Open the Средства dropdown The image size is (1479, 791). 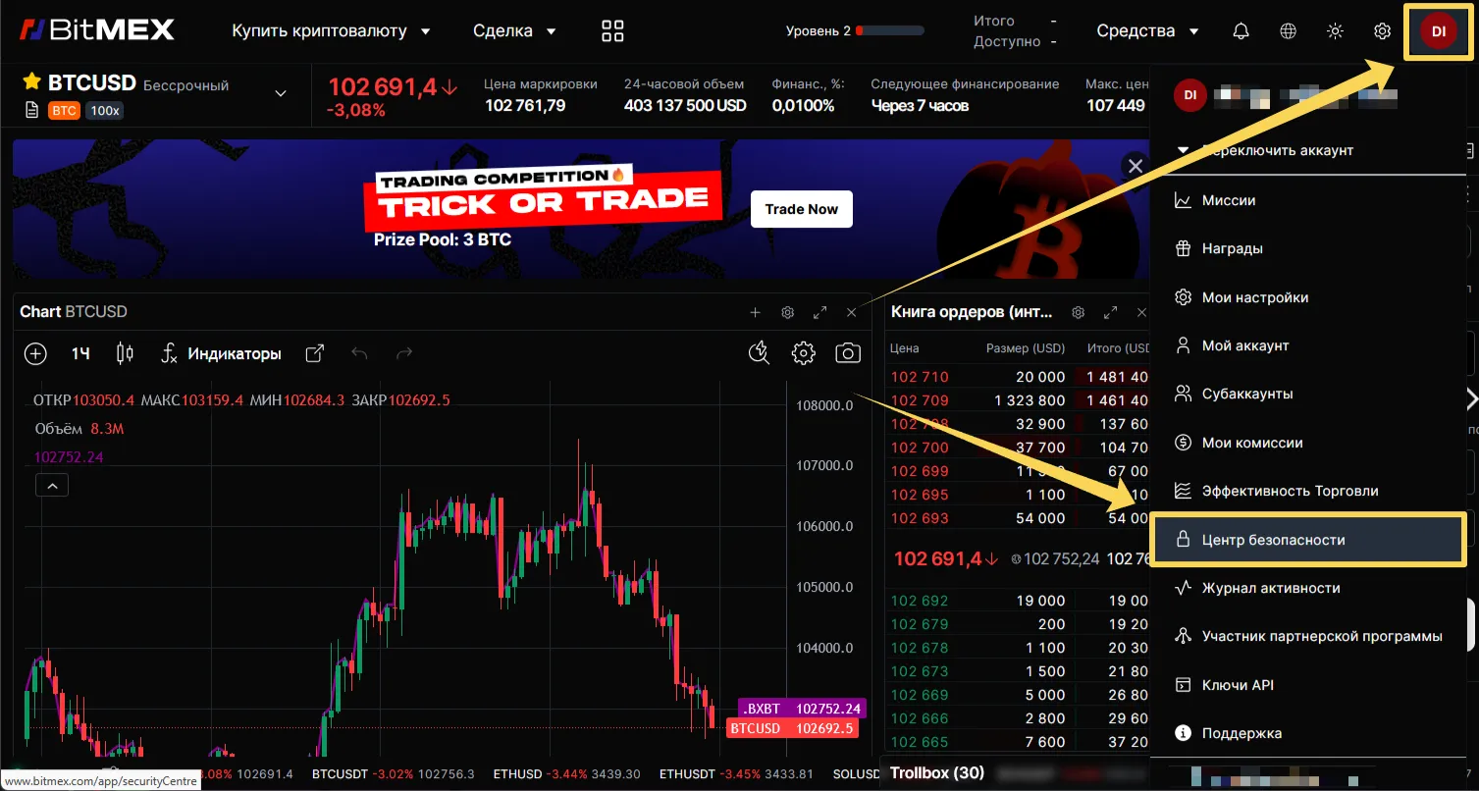[x=1147, y=31]
